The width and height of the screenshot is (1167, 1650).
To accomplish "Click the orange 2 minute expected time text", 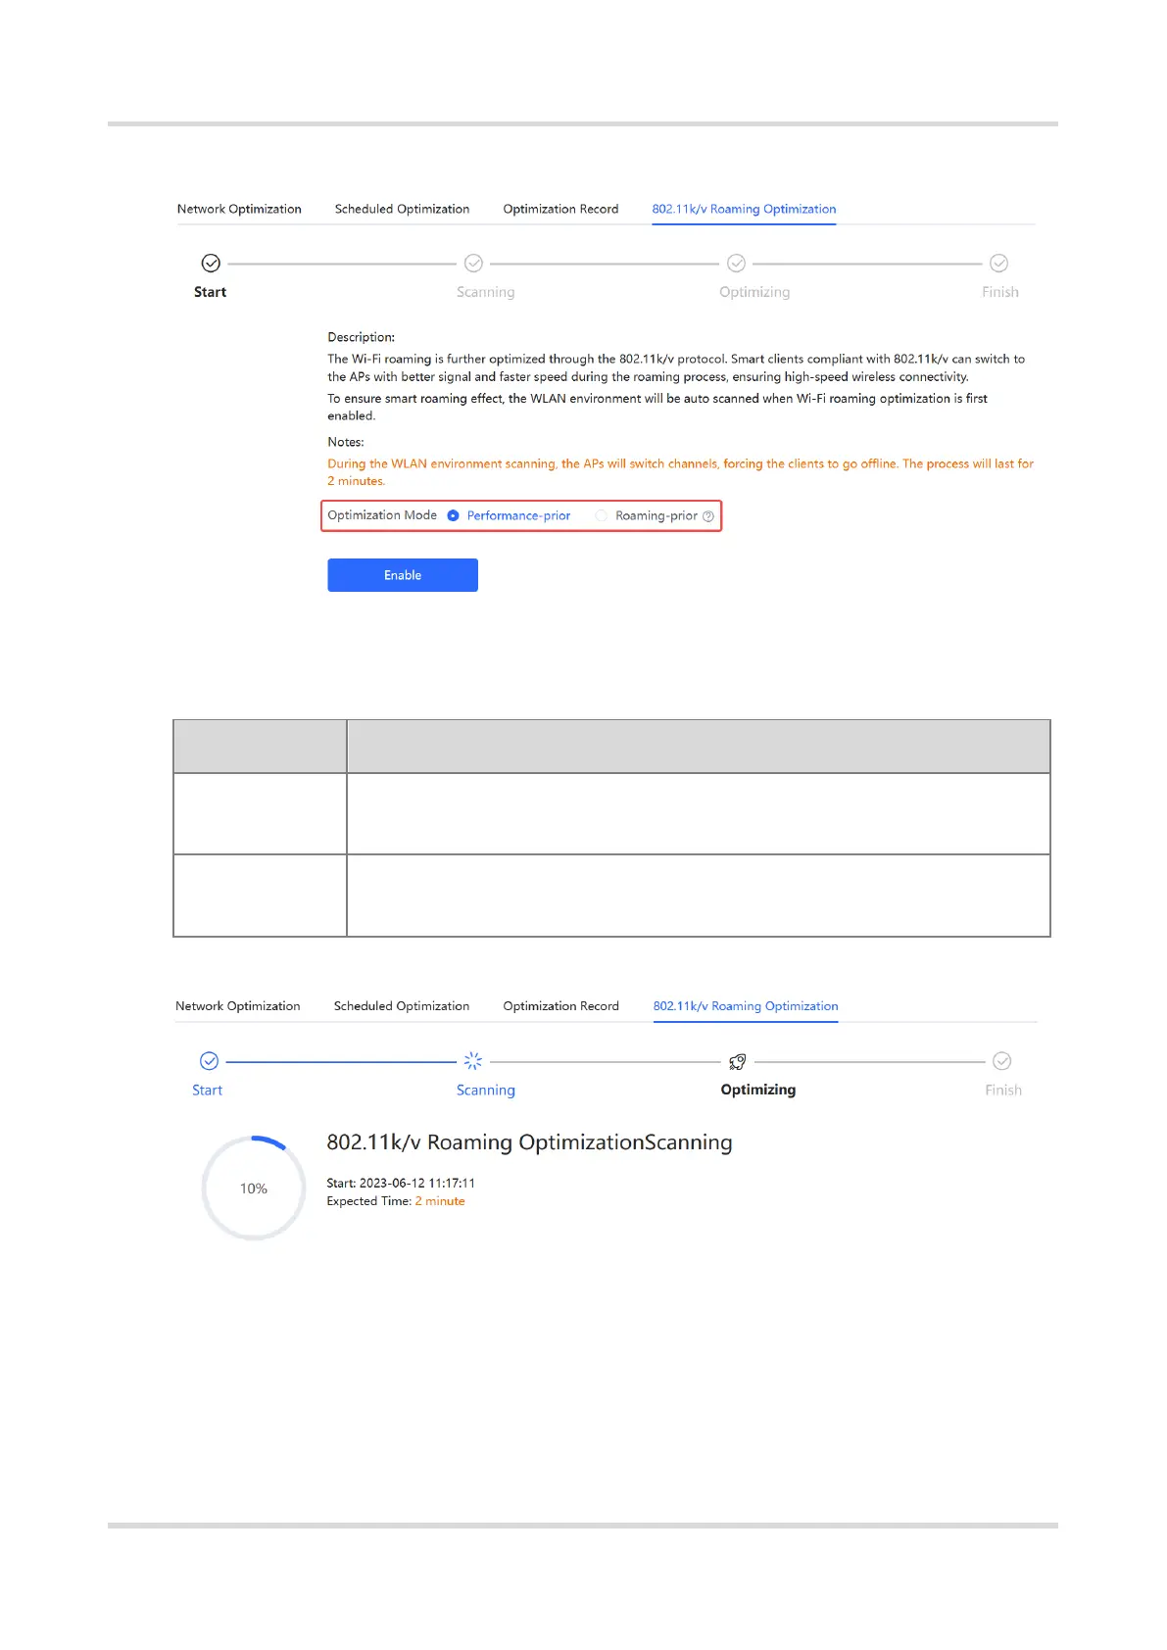I will point(440,1201).
